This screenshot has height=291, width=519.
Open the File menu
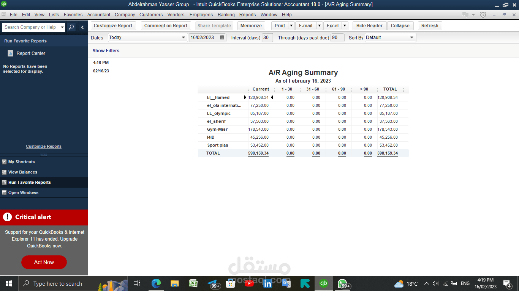[14, 15]
